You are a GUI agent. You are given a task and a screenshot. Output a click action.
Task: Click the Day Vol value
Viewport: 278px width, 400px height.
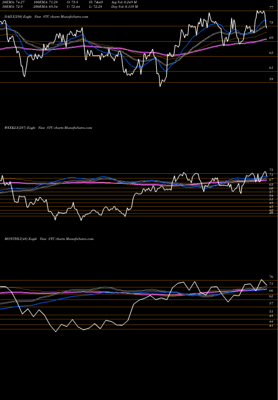click(125, 7)
